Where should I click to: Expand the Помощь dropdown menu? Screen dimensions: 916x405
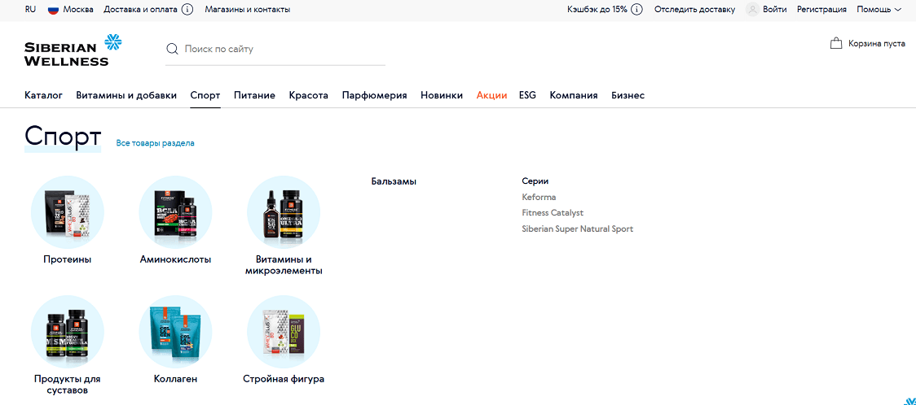tap(879, 9)
